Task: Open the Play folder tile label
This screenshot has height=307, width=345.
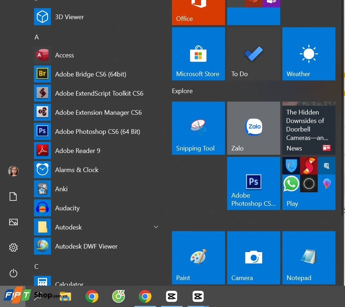Action: [x=292, y=203]
